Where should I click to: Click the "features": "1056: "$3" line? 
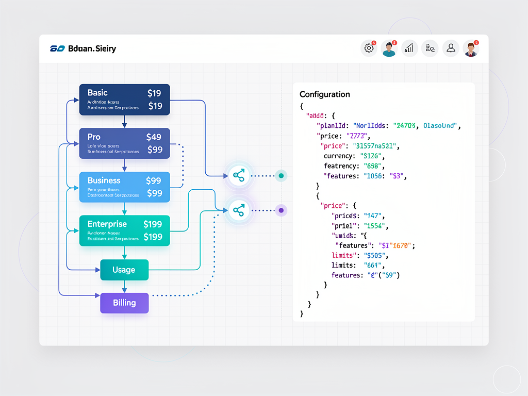pyautogui.click(x=365, y=176)
